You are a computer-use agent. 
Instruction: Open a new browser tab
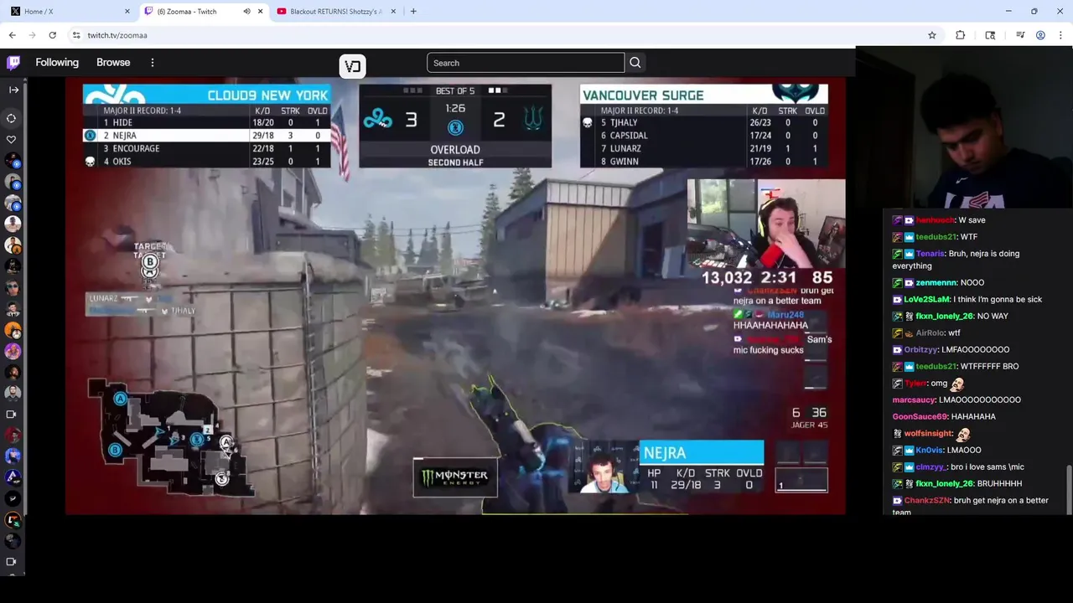pyautogui.click(x=413, y=11)
